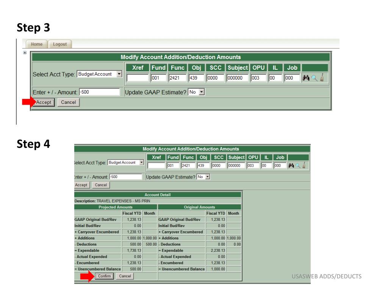
Task: Click the OPU field 003 in Step 4
Action: [x=253, y=165]
